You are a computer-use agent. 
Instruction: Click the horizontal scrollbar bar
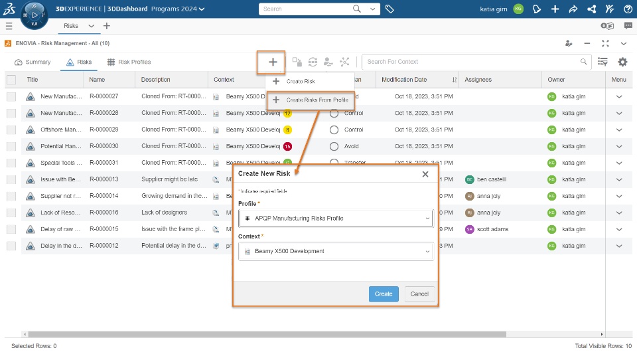coord(267,334)
